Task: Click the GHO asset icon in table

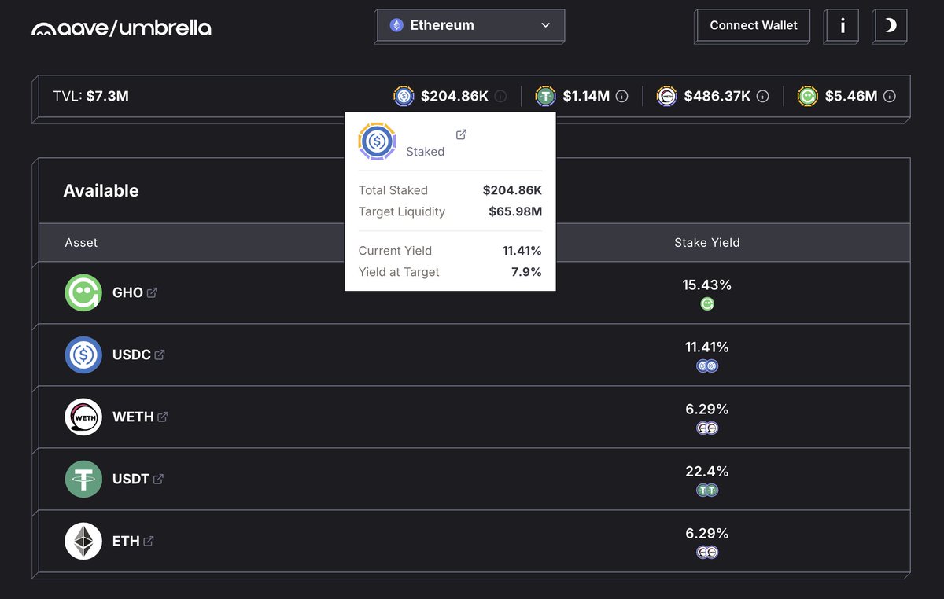Action: pyautogui.click(x=83, y=292)
